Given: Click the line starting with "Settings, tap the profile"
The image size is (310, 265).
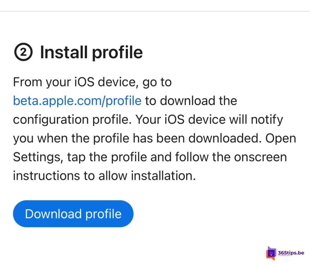Looking at the screenshot, I should click(x=150, y=157).
